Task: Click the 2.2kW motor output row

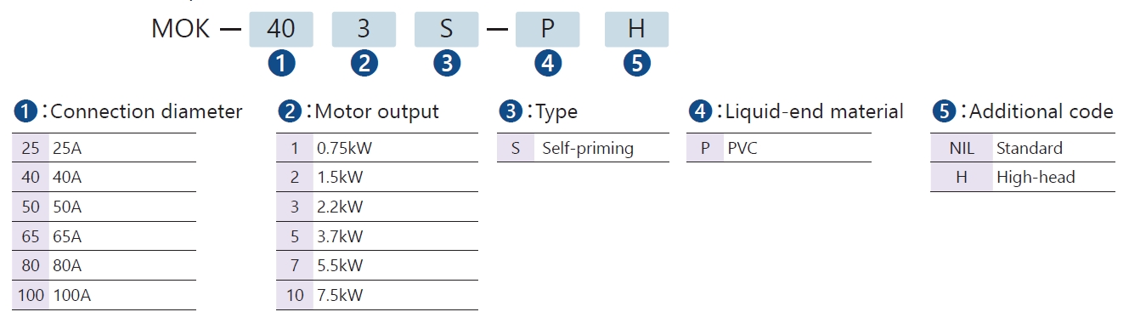Action: tap(377, 207)
